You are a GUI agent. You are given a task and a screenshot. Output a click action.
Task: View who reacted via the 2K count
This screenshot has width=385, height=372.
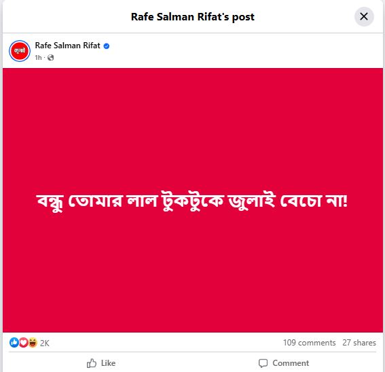45,343
